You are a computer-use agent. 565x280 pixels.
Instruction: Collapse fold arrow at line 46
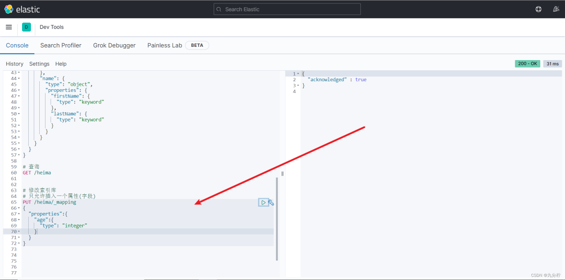pos(19,90)
